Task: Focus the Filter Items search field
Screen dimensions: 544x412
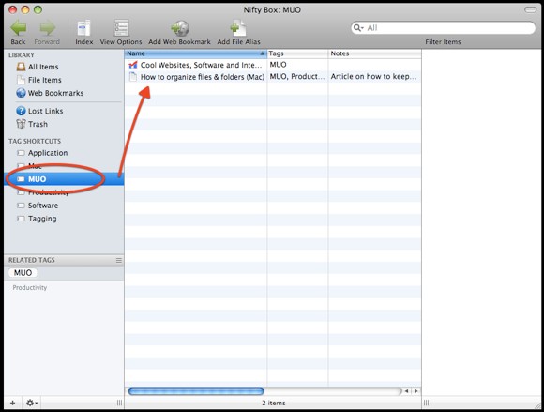Action: [443, 28]
